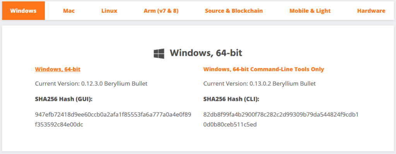Go to the Arm (v7 & 8) tab
This screenshot has width=396, height=154.
click(x=161, y=11)
